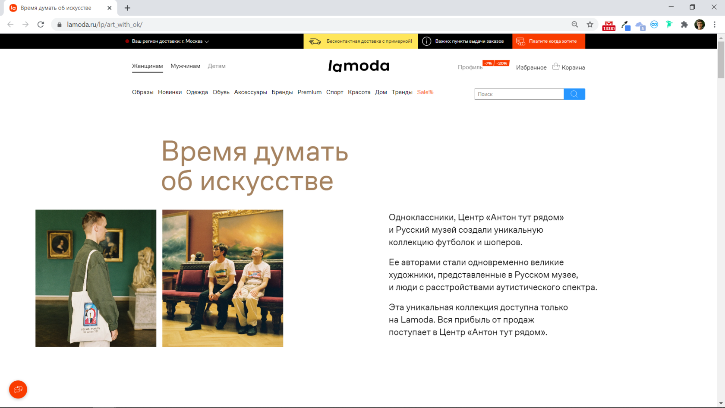725x408 pixels.
Task: Click the 'Платите когда хотите' banner text
Action: coord(553,41)
